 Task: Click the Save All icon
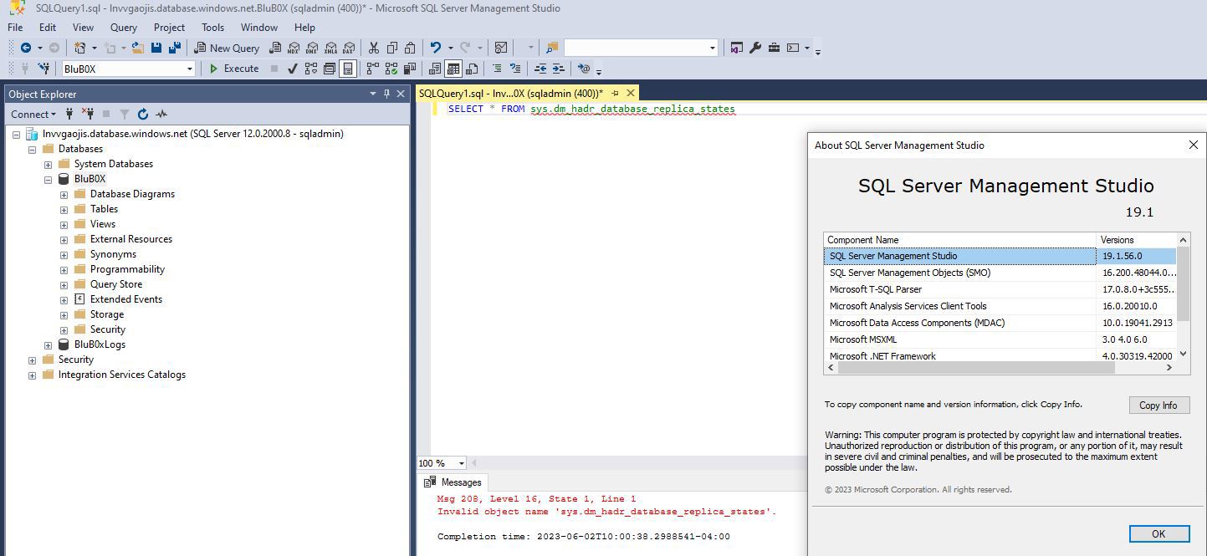(x=175, y=48)
